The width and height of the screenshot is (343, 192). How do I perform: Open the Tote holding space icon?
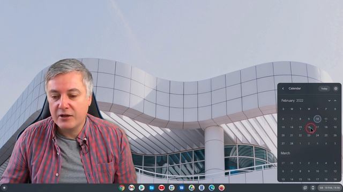(305, 188)
